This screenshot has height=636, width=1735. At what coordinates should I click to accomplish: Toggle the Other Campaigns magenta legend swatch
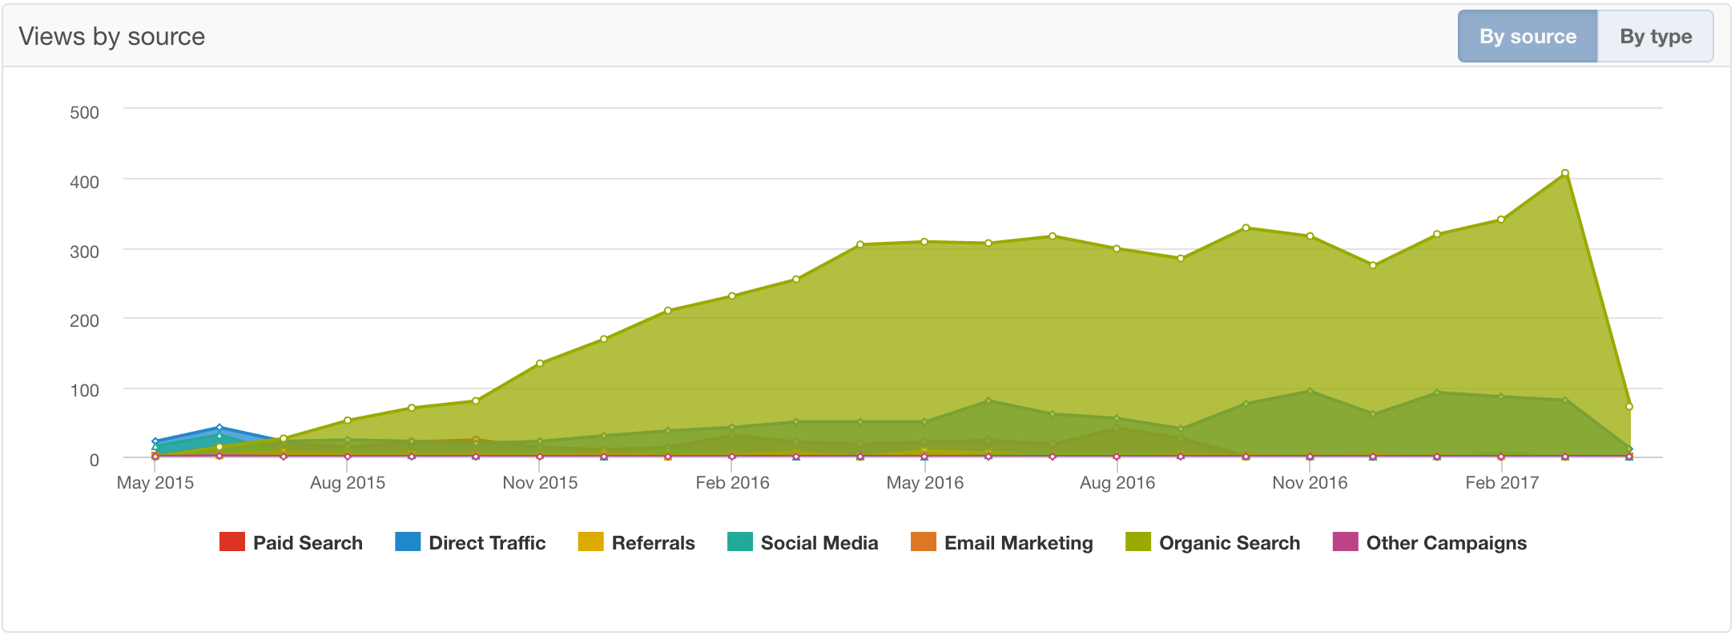pos(1345,541)
